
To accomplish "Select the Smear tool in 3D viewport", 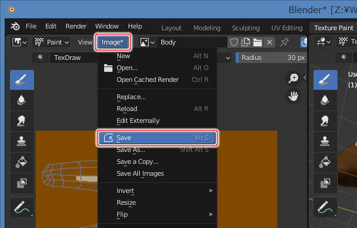I will [x=325, y=121].
